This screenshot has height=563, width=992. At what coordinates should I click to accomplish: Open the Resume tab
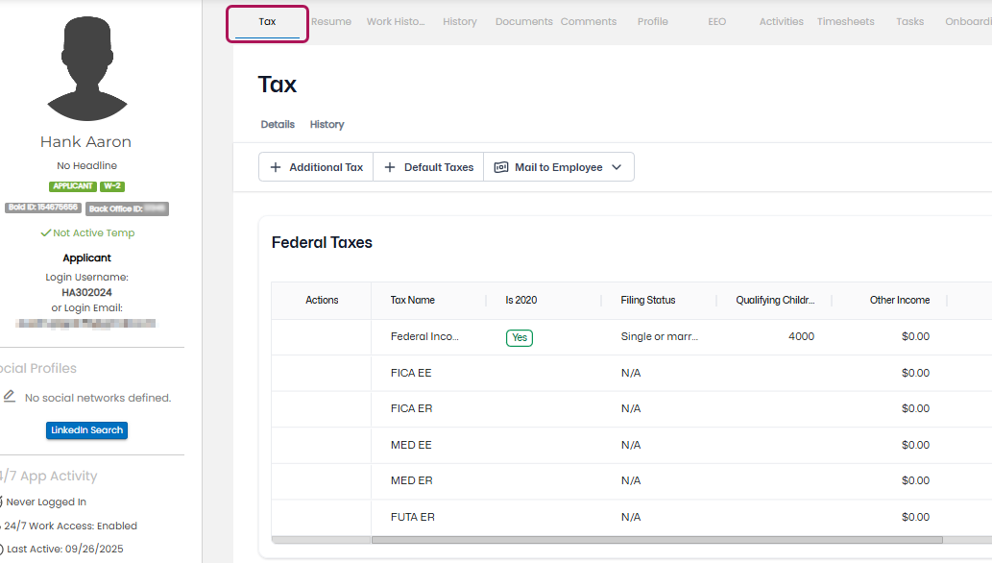[x=331, y=21]
